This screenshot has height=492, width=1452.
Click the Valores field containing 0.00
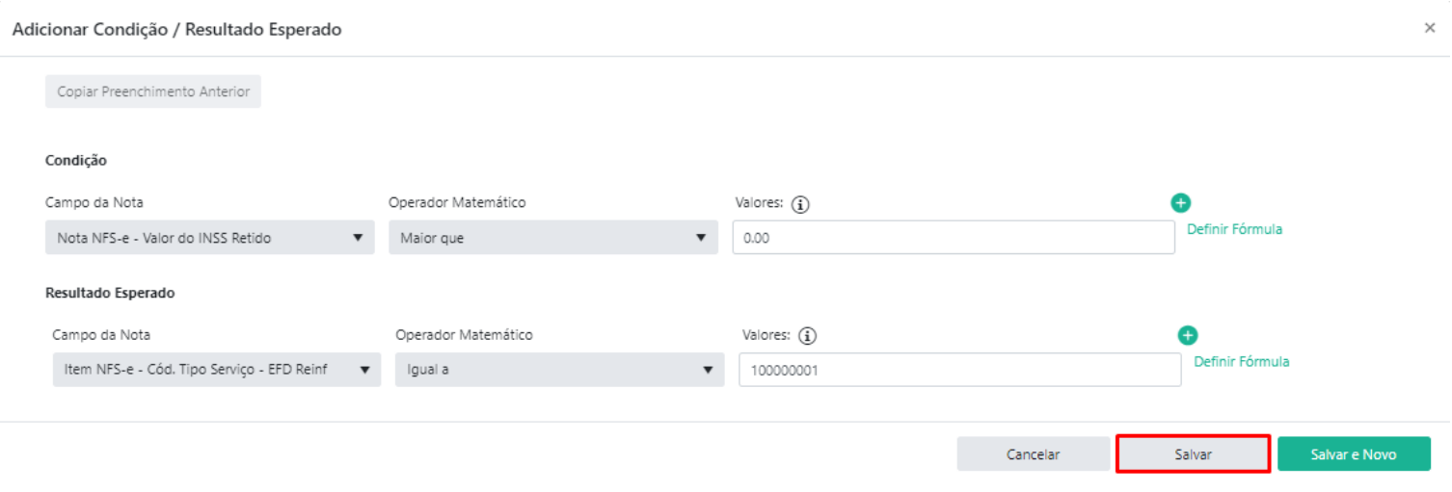tap(954, 238)
